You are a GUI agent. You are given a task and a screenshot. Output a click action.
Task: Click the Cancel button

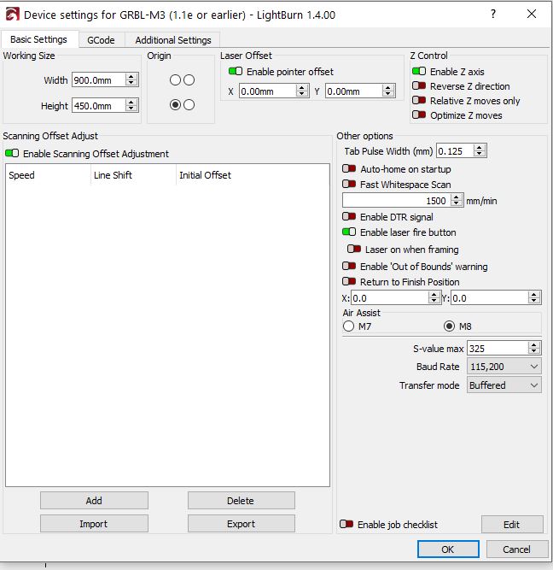point(516,549)
